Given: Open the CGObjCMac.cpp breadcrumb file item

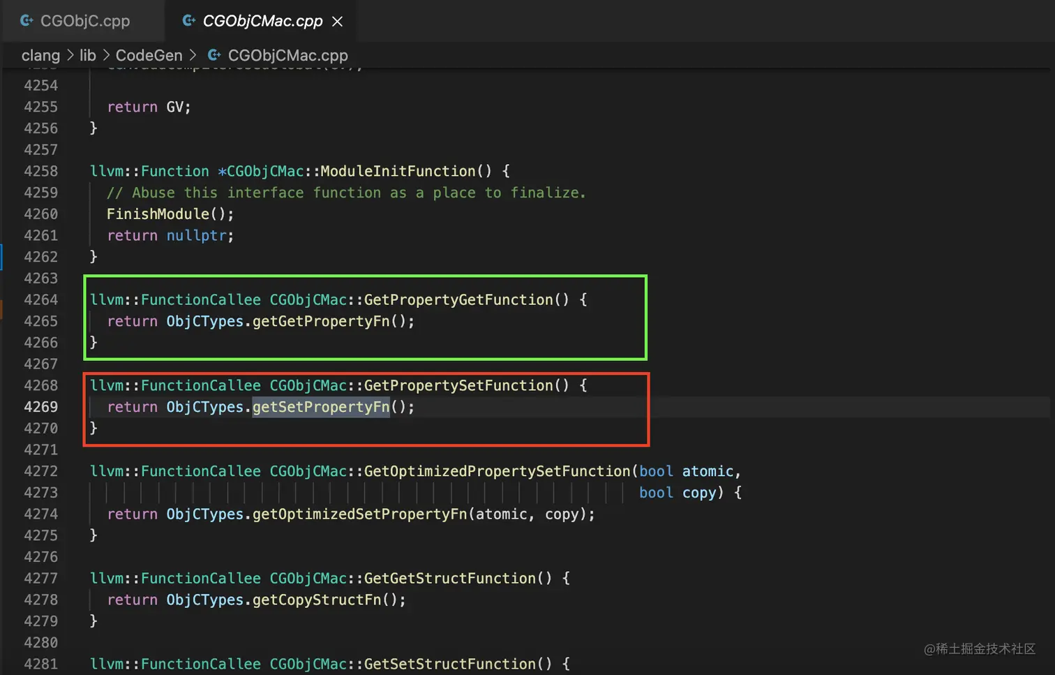Looking at the screenshot, I should 287,55.
